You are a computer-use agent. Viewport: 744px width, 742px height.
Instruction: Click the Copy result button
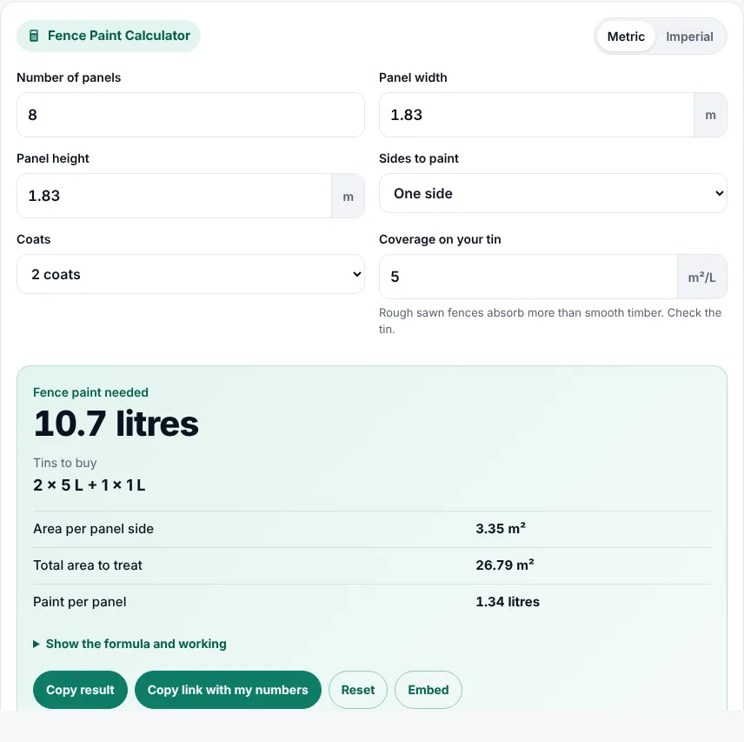80,690
